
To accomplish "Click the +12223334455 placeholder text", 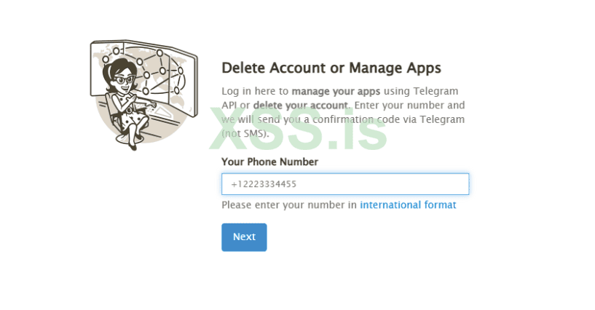I will click(x=264, y=184).
